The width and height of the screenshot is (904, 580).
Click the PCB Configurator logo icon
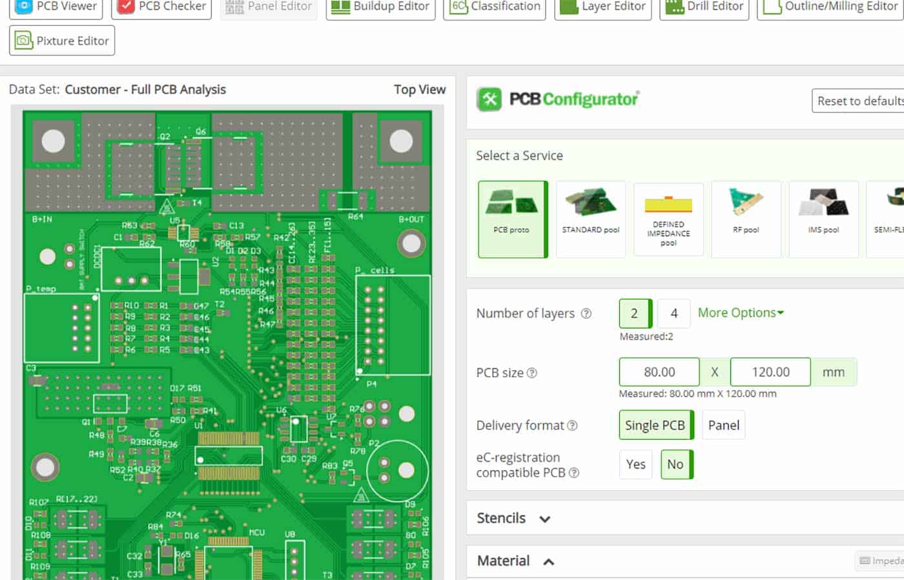489,99
